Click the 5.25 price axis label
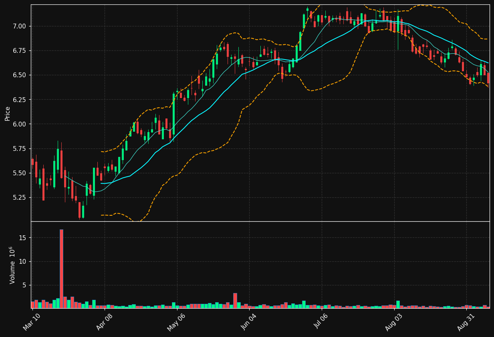 click(x=19, y=197)
